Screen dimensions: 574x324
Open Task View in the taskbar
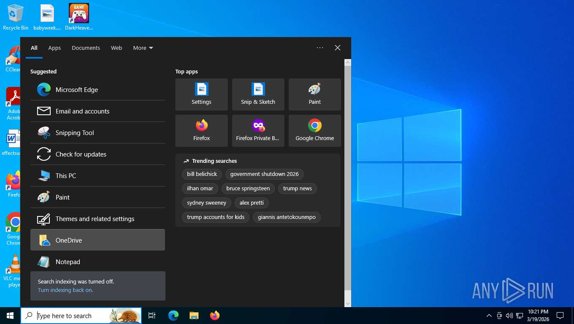(152, 316)
